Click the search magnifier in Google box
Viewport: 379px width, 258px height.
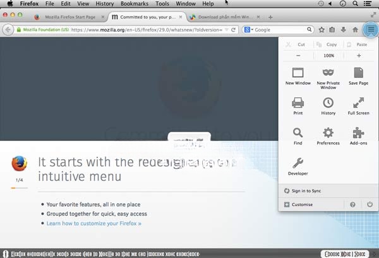tap(309, 30)
